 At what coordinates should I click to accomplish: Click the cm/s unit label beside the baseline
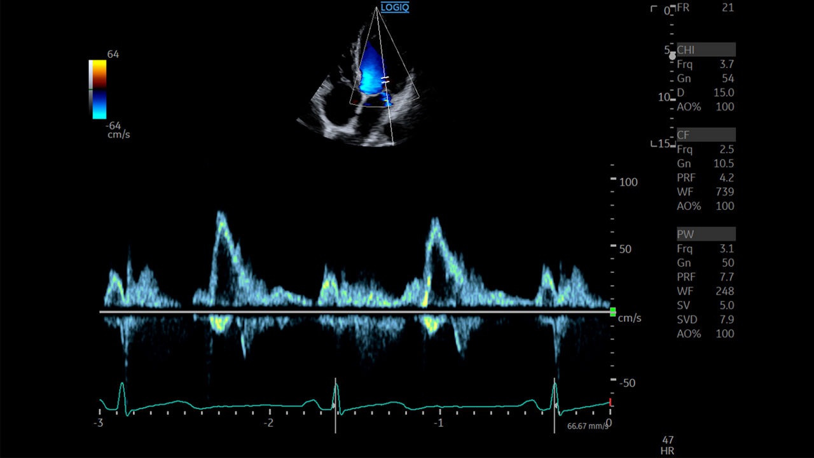click(630, 318)
